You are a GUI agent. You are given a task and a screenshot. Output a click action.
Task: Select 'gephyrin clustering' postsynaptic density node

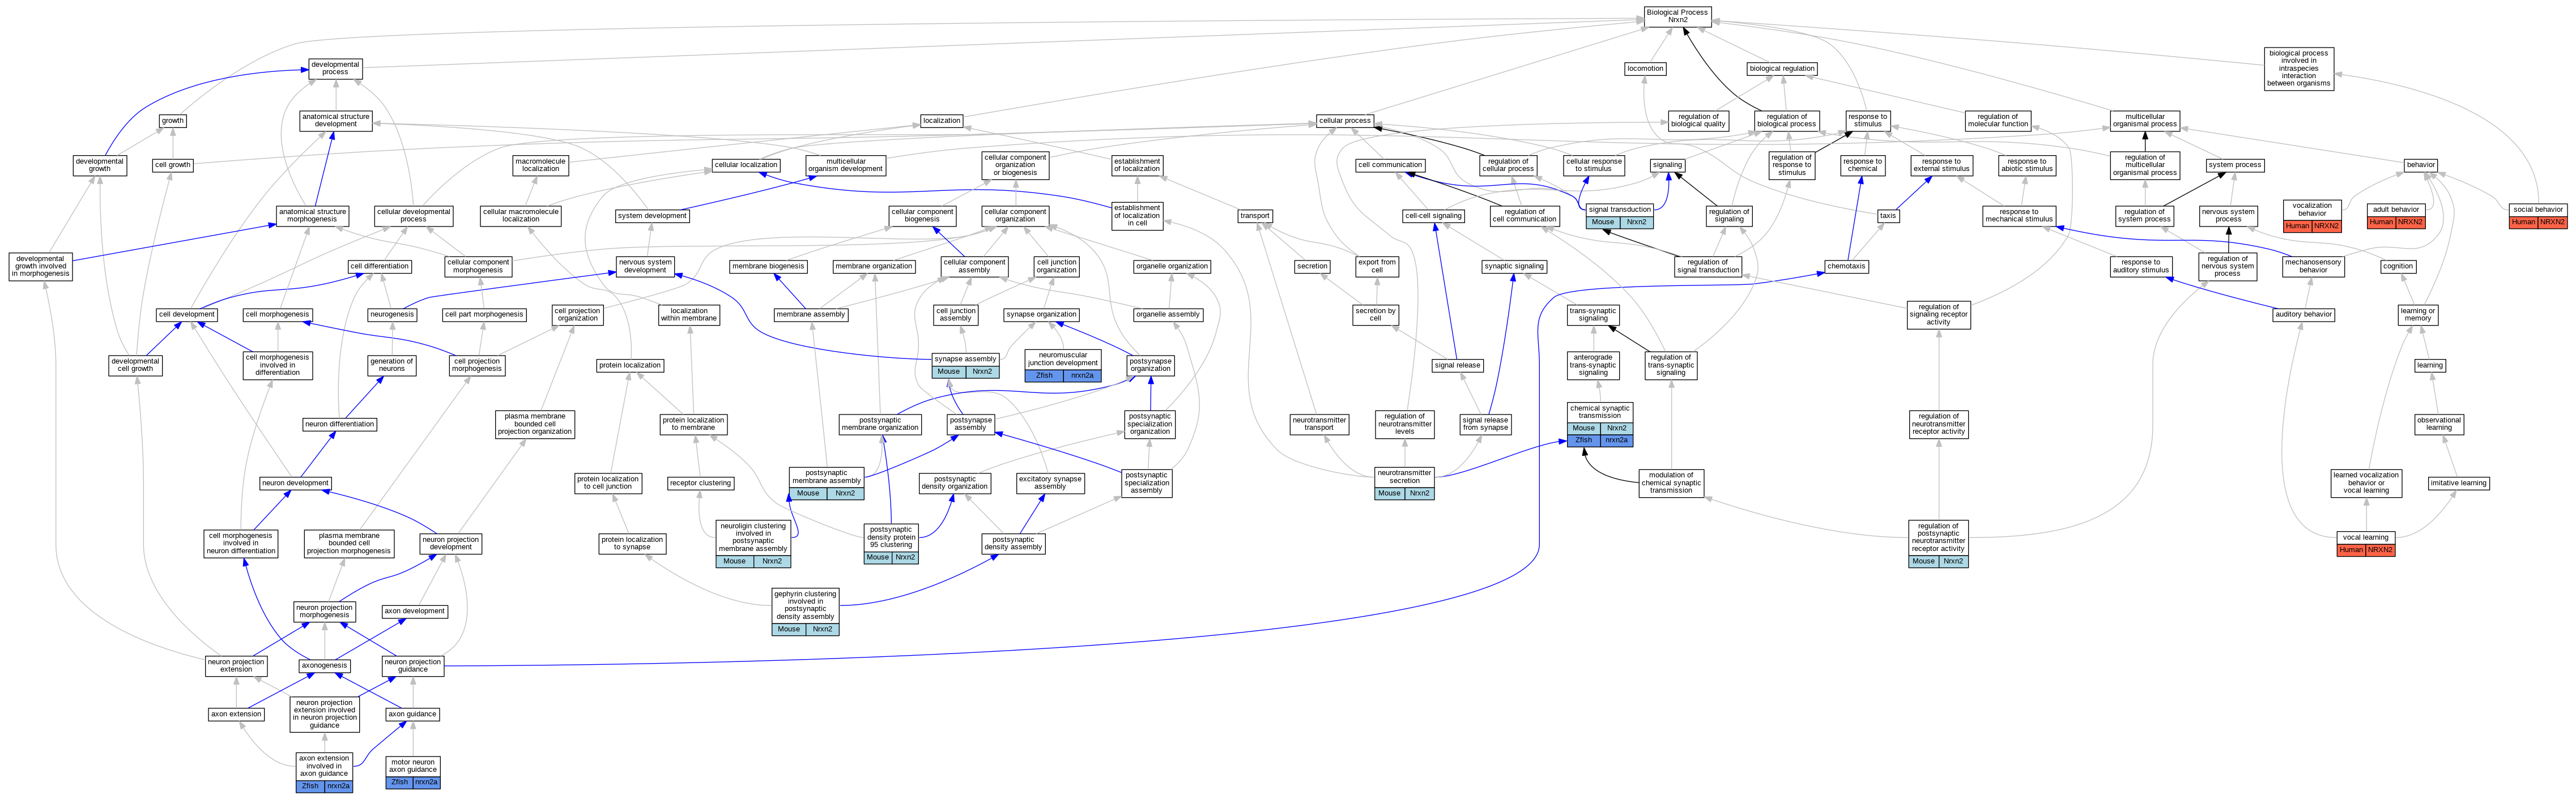[805, 612]
